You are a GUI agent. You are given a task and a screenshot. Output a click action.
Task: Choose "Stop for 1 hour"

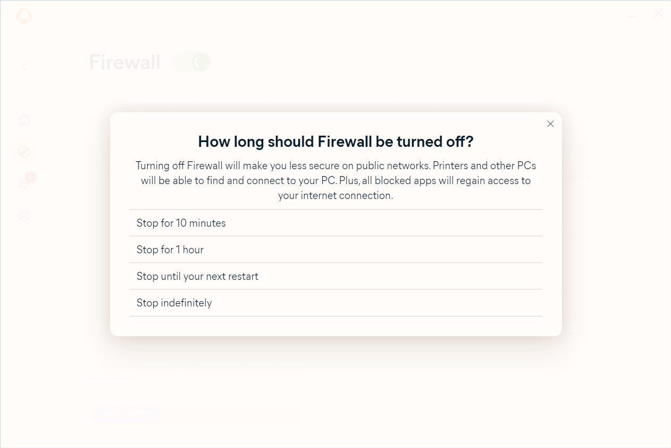[x=335, y=250]
